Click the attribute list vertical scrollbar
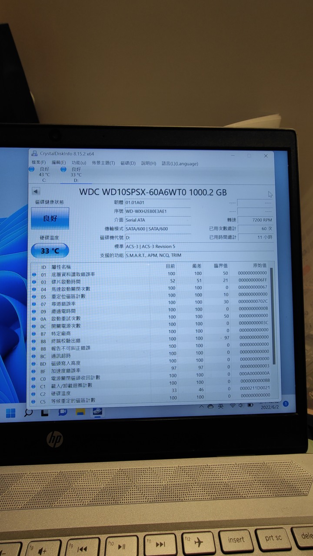This screenshot has height=556, width=313. [x=273, y=316]
